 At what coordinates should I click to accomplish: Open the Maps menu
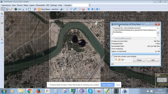tap(26, 5)
